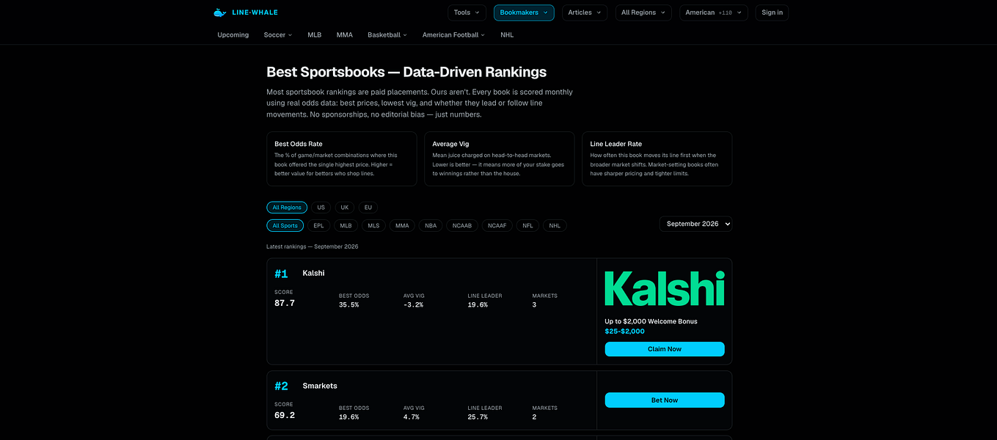
Task: Filter rankings by MLS
Action: (373, 226)
